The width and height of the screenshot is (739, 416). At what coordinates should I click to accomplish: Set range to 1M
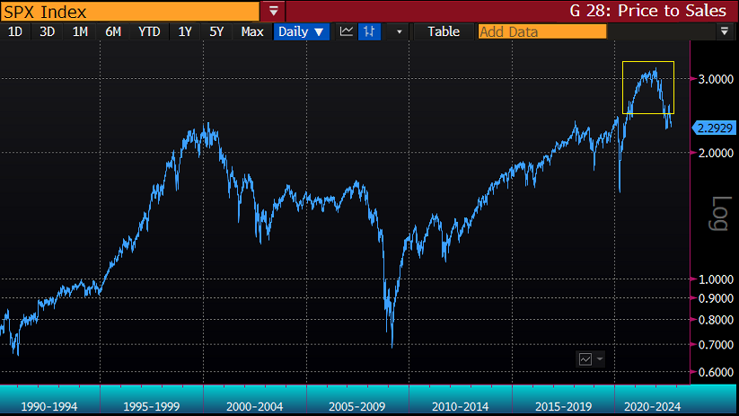(80, 31)
